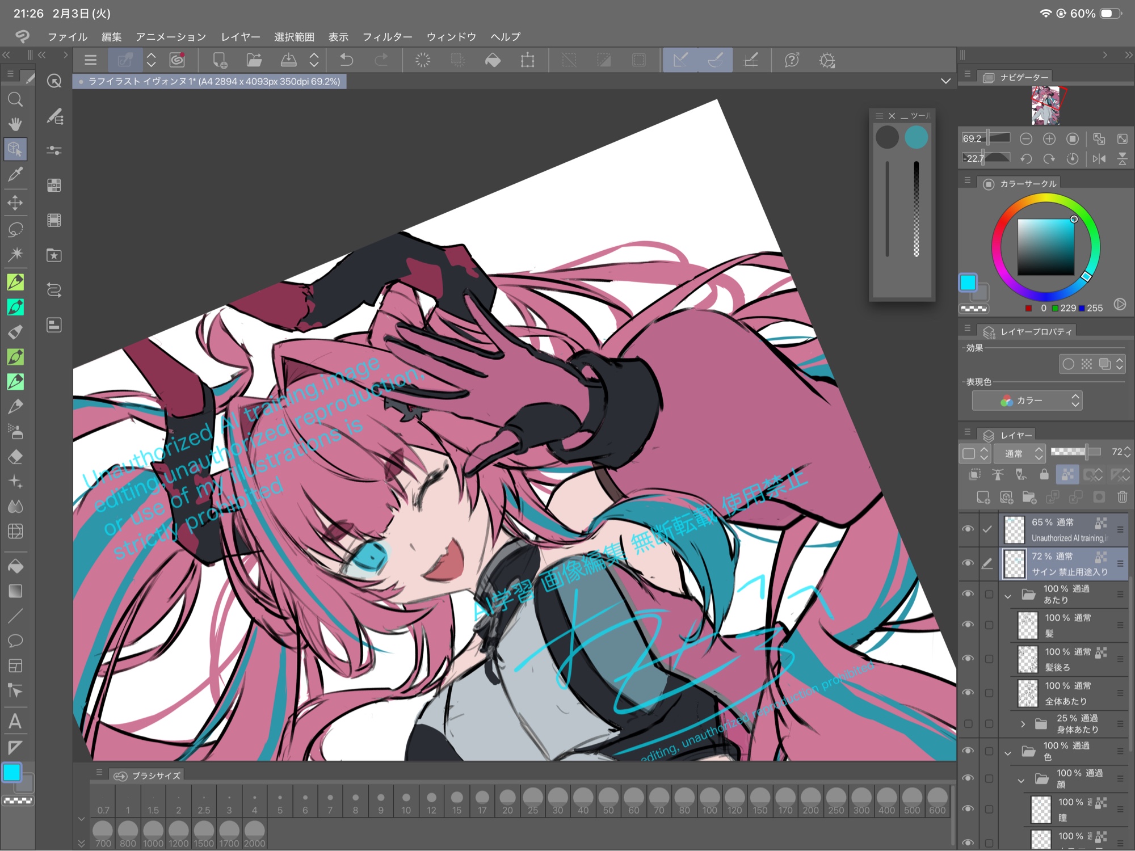Viewport: 1135px width, 851px height.
Task: Open the レイヤー menu
Action: tap(240, 37)
